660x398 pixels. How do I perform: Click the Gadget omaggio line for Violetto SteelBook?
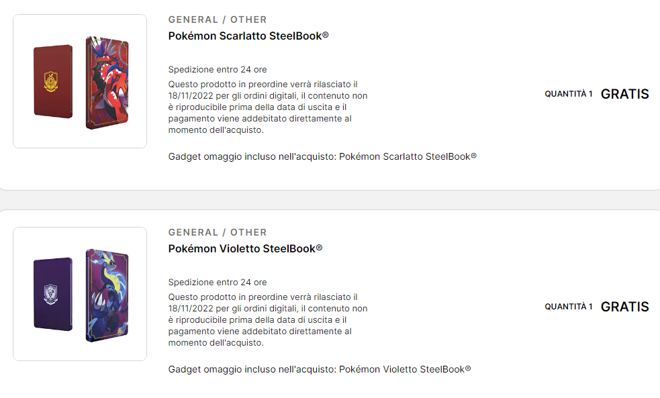[320, 369]
